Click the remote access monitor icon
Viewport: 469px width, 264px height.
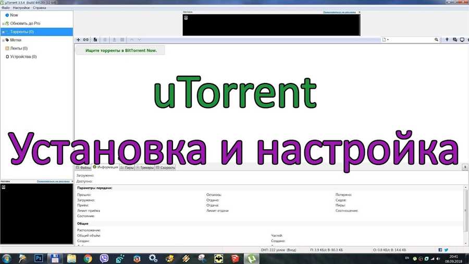click(x=462, y=40)
